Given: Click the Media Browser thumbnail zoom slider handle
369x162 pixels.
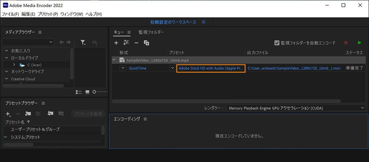Looking at the screenshot, I should (x=94, y=92).
